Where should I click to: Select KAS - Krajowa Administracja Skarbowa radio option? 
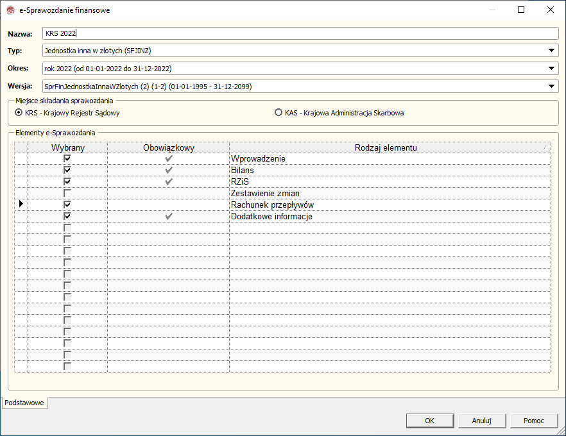(279, 112)
